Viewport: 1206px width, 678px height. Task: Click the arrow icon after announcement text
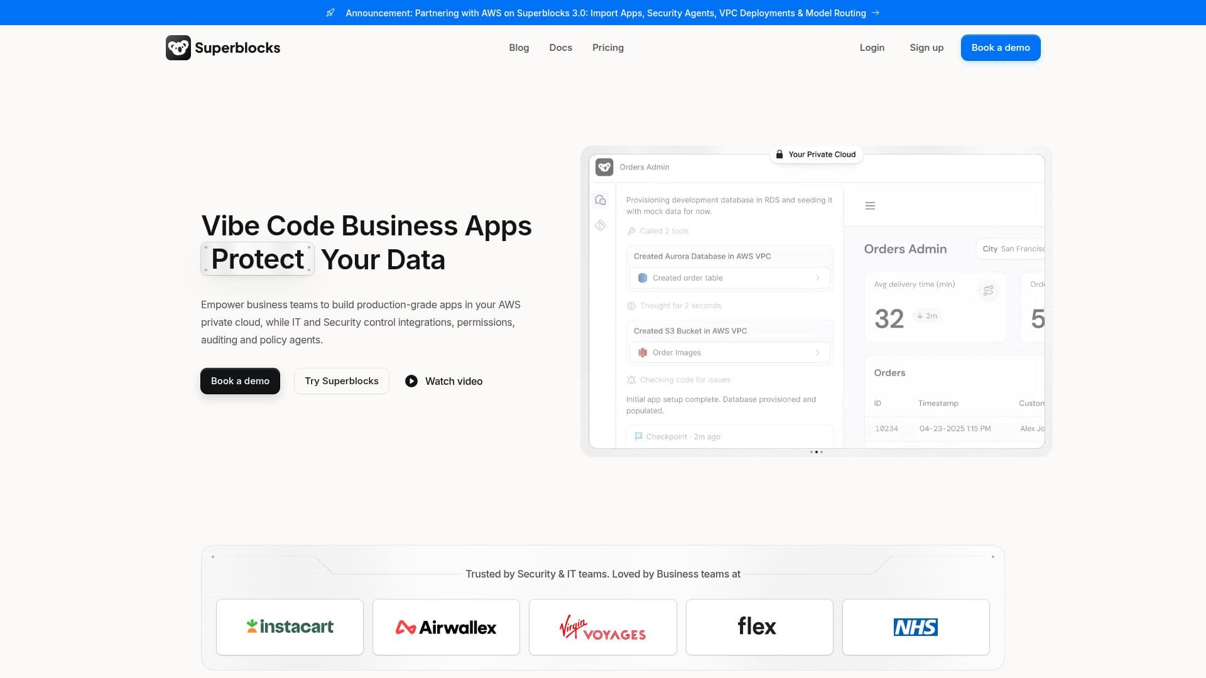pyautogui.click(x=876, y=13)
